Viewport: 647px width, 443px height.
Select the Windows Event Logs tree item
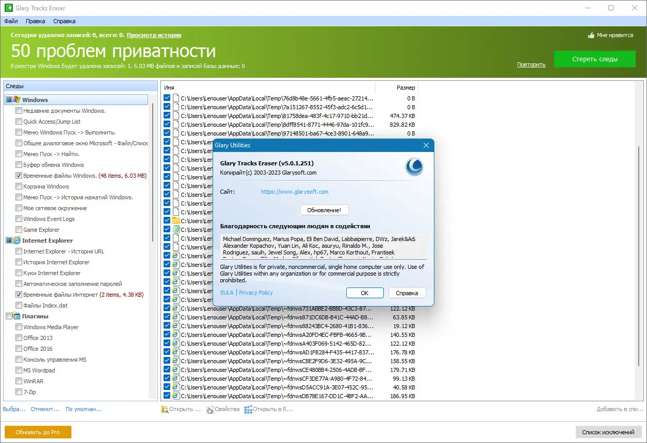[48, 219]
